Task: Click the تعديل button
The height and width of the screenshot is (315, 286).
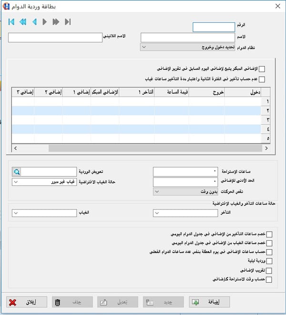Action: pos(118,302)
